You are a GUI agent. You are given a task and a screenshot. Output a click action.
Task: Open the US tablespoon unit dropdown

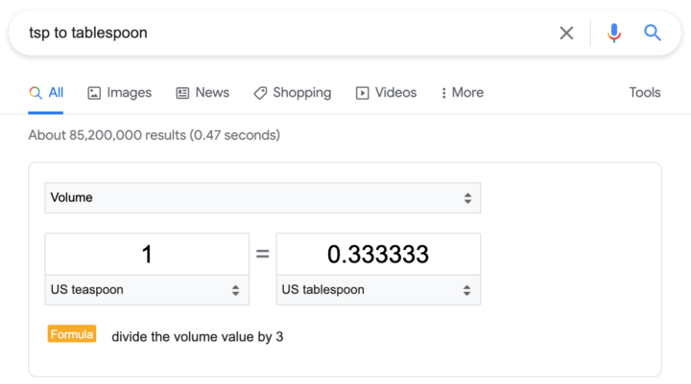coord(378,290)
